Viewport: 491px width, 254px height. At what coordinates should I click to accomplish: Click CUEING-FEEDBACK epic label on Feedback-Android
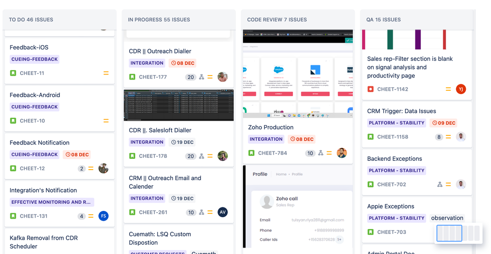34,107
